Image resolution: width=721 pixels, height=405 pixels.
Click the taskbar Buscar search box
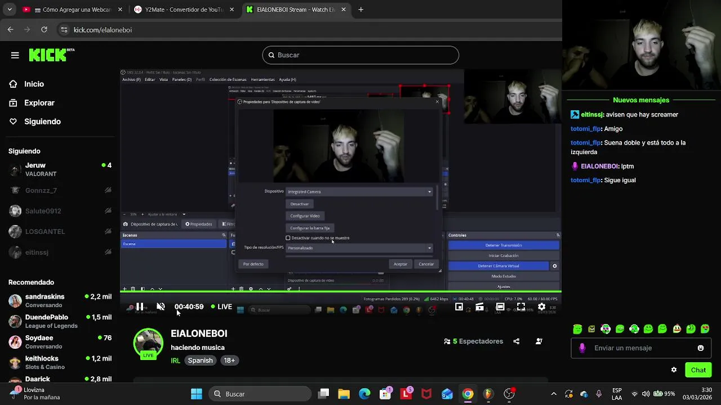(x=260, y=394)
